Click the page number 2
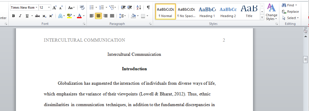The image size is (309, 111). coord(224,40)
